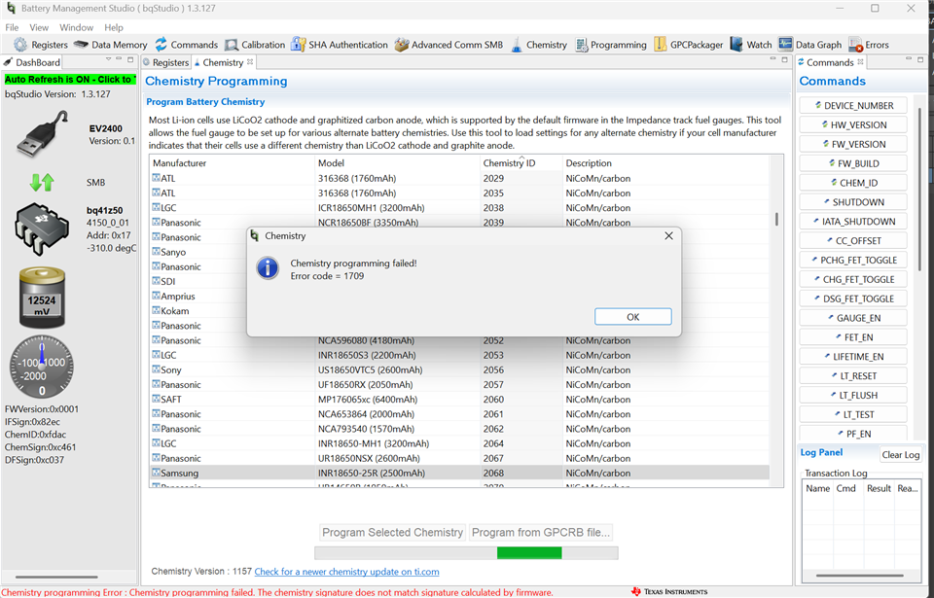Open the Calibration tool

pyautogui.click(x=255, y=45)
